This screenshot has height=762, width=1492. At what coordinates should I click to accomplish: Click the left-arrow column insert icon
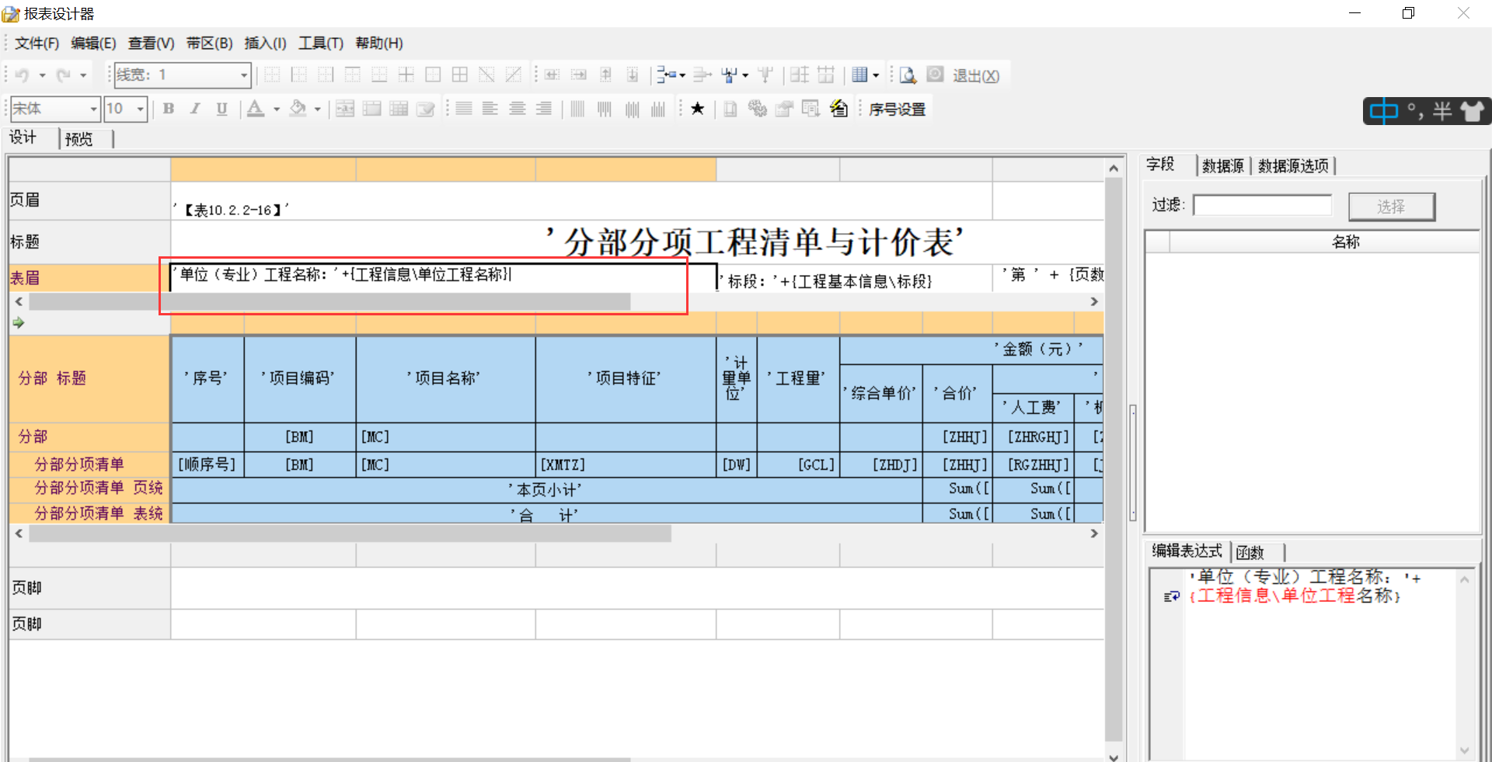point(552,75)
